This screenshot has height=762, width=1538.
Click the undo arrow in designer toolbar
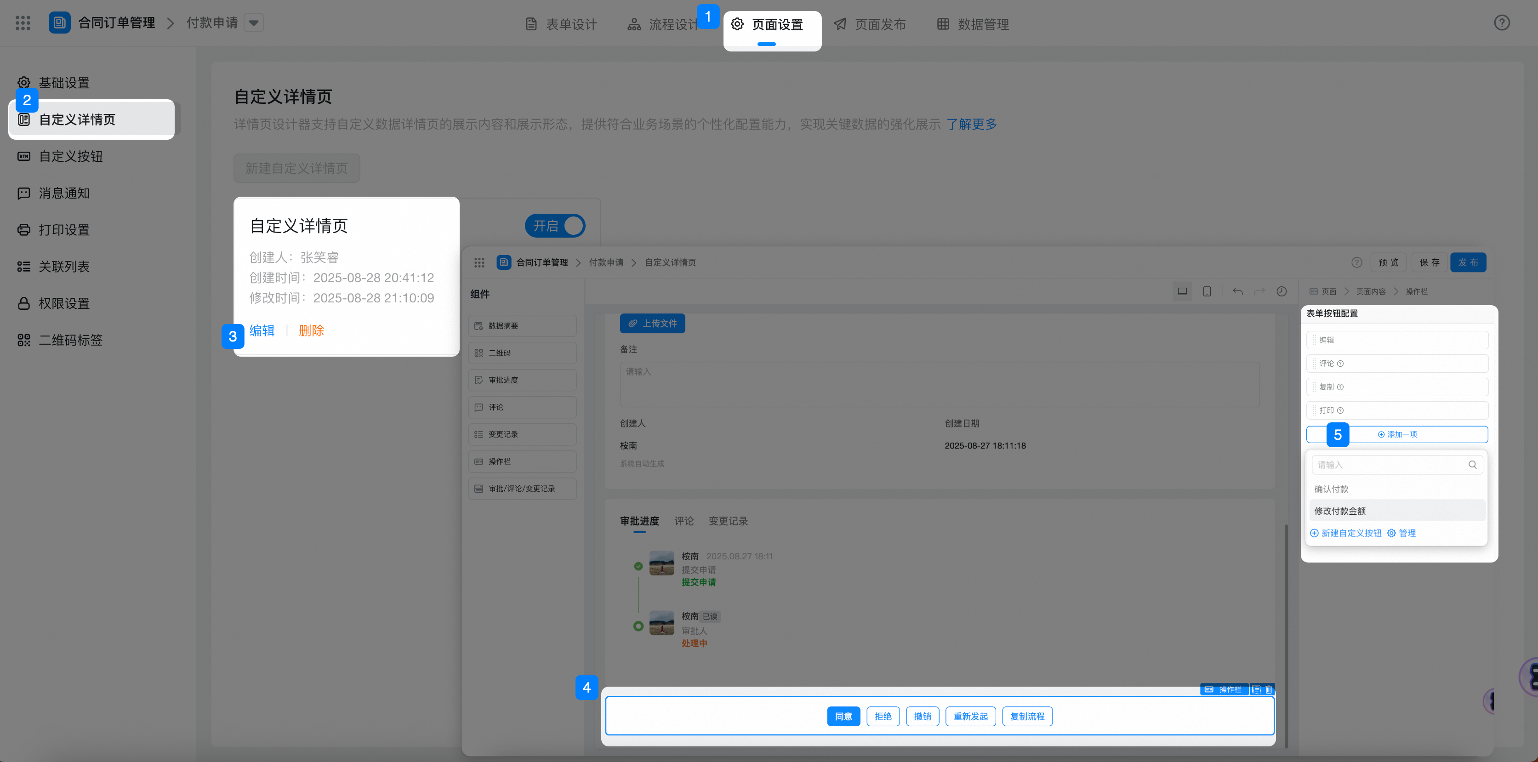(1238, 291)
